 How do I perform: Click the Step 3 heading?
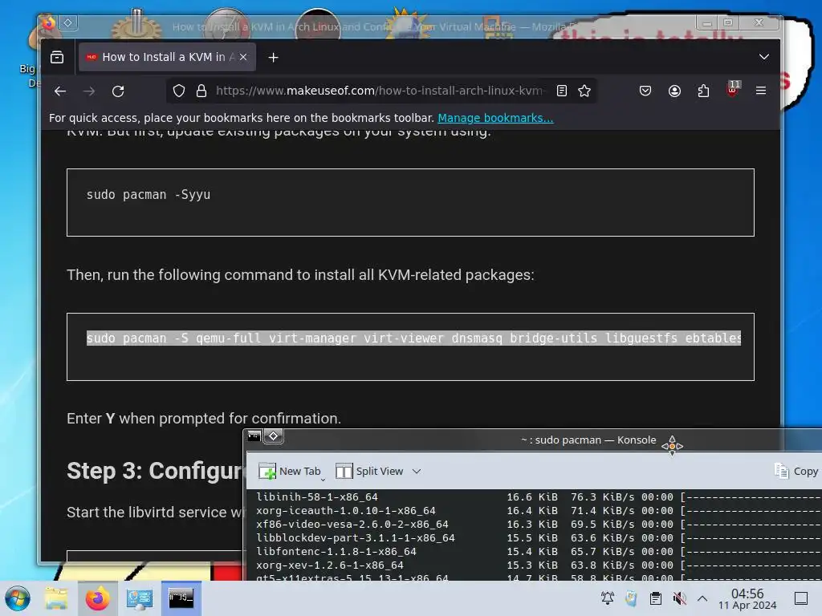[155, 471]
